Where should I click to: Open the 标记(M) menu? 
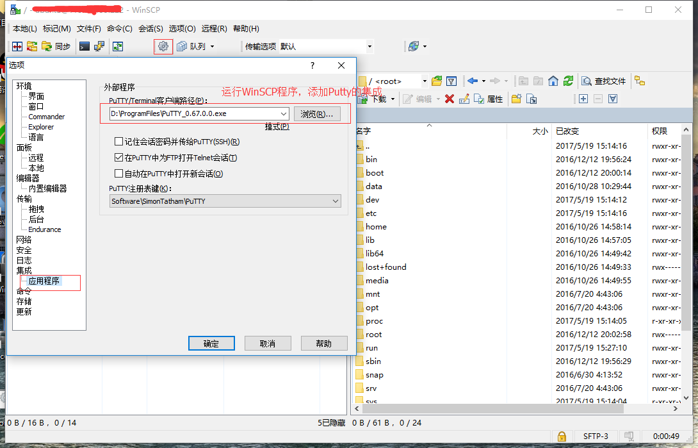[x=57, y=28]
